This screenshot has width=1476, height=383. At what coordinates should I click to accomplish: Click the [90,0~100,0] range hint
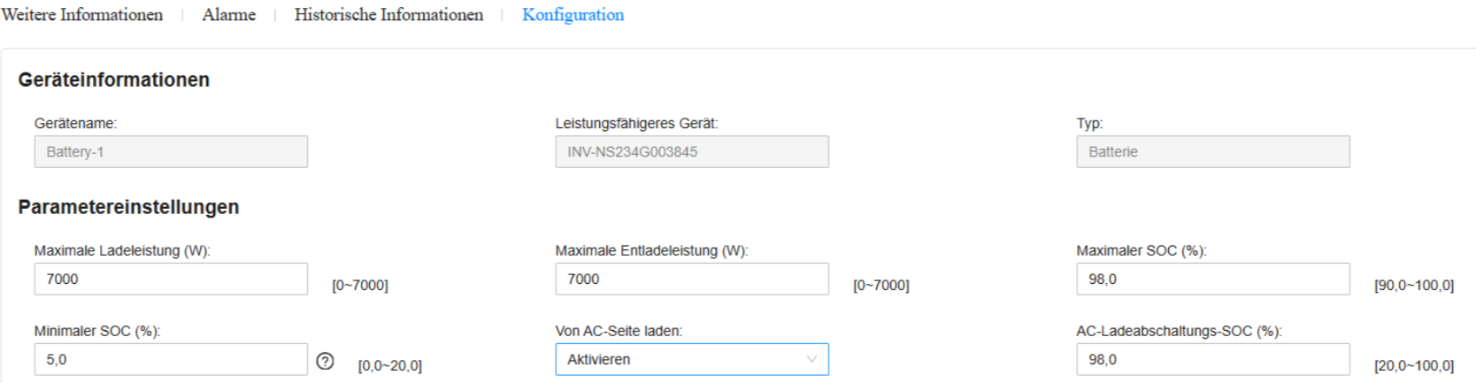[1413, 286]
